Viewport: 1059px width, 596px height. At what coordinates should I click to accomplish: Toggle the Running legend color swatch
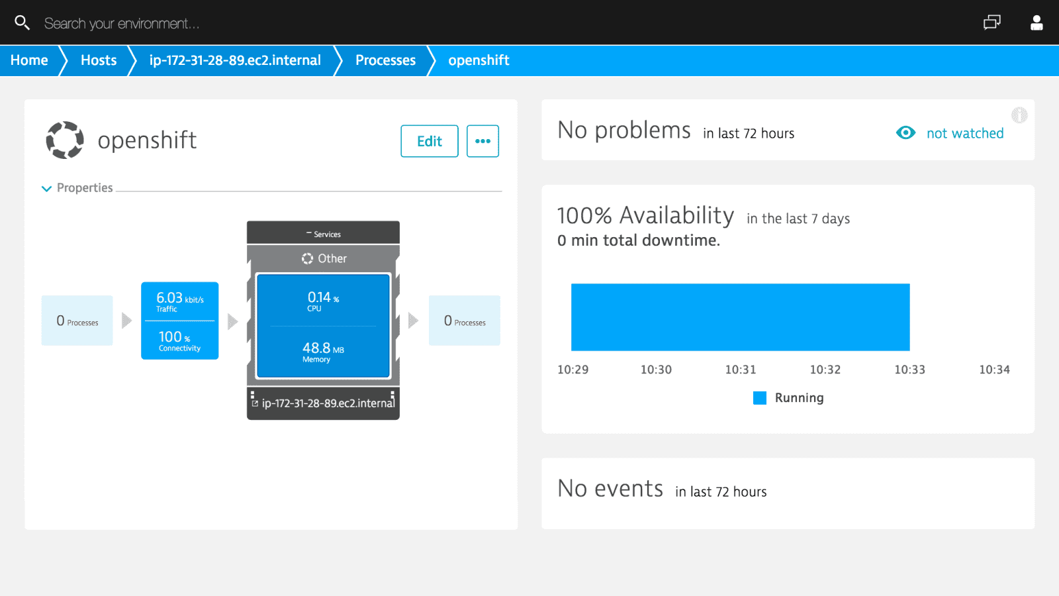tap(760, 398)
